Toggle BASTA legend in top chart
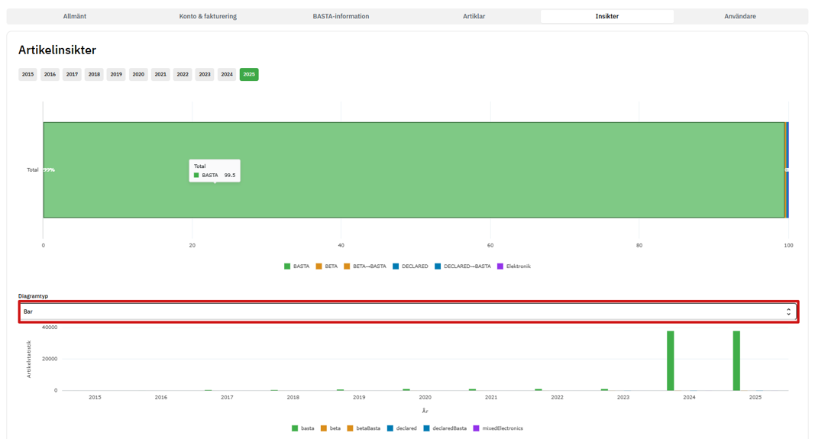The height and width of the screenshot is (439, 815). (297, 266)
